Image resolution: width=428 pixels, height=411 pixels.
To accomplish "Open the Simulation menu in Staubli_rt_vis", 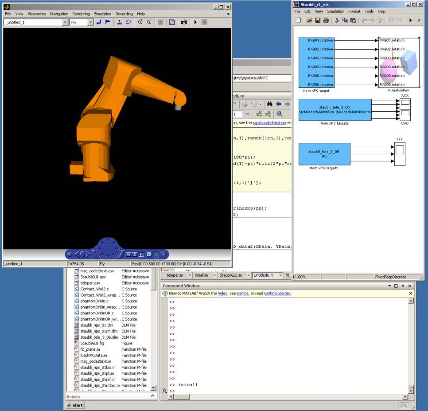I will (x=336, y=11).
